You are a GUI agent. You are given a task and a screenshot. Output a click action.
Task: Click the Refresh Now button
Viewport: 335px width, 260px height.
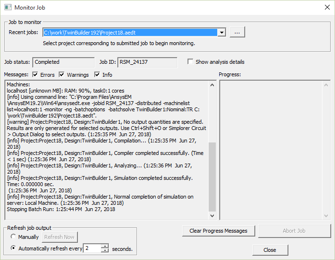pos(60,237)
